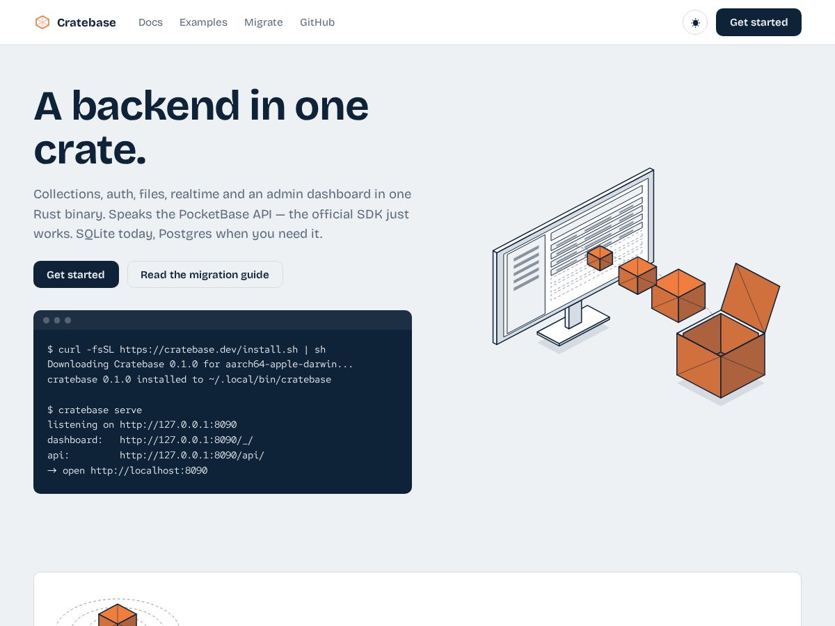
Task: Click the hero Get started button
Action: click(76, 275)
